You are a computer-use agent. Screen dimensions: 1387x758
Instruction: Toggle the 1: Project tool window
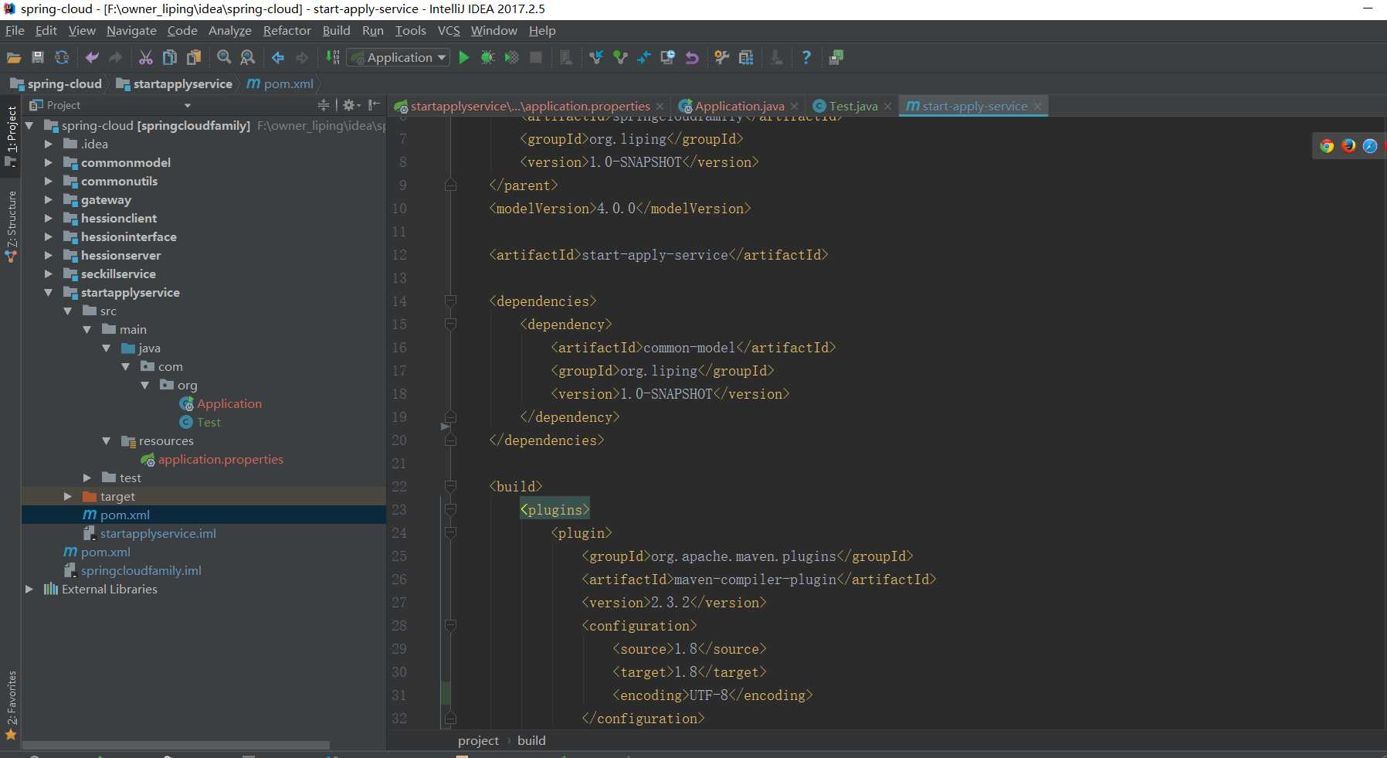[x=11, y=136]
